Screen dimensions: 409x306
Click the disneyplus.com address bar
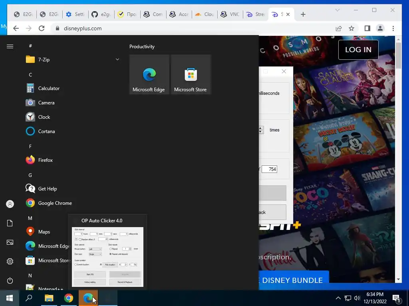[x=193, y=28]
